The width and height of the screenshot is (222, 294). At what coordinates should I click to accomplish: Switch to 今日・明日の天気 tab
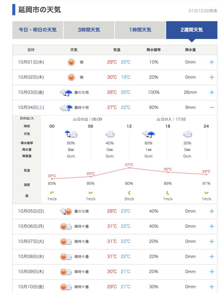(x=38, y=30)
